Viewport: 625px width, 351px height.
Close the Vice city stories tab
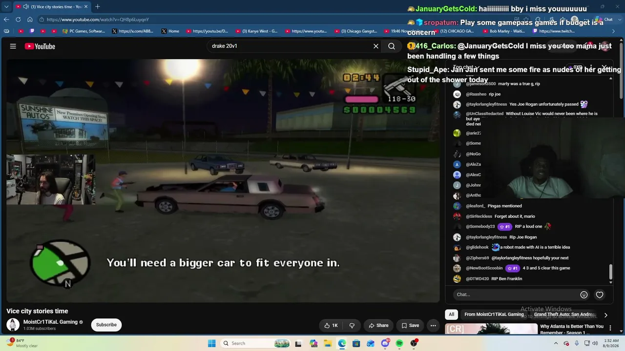pyautogui.click(x=85, y=7)
